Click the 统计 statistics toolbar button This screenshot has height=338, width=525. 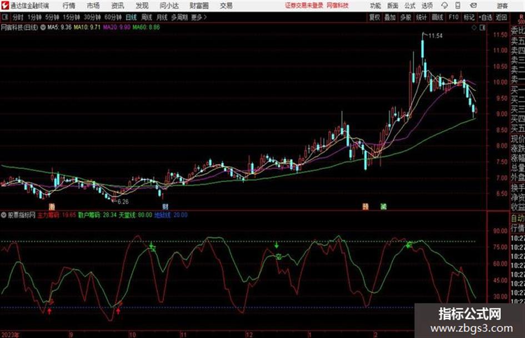click(x=421, y=17)
